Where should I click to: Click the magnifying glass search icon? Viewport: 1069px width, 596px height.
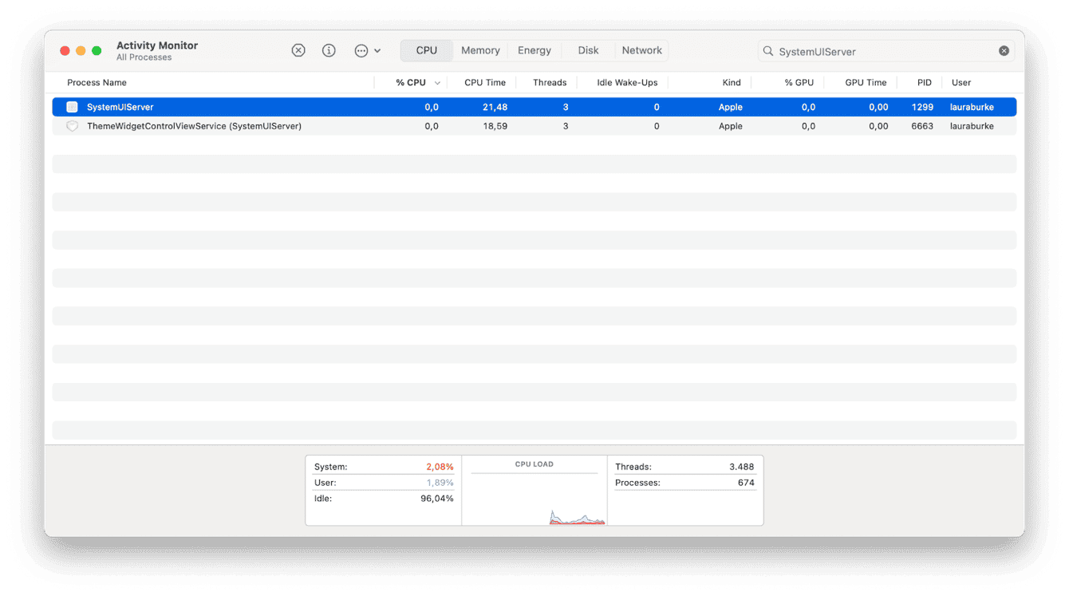pyautogui.click(x=767, y=50)
